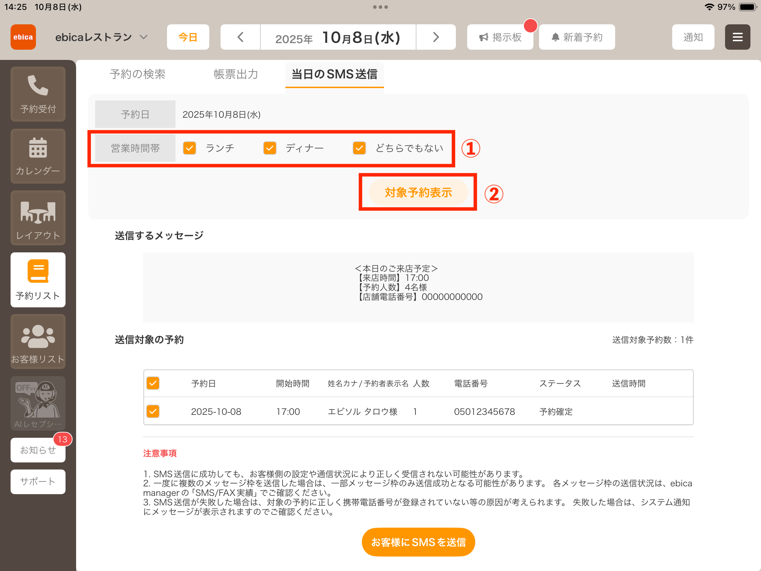Open 掲示板 bulletin board
Image resolution: width=761 pixels, height=571 pixels.
coord(500,37)
